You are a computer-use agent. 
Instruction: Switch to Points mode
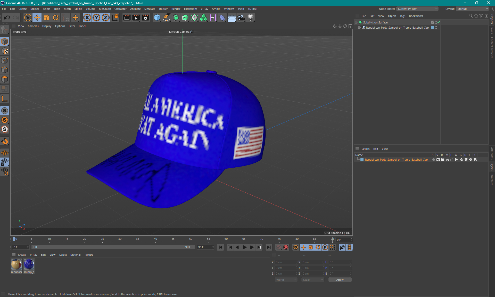pos(5,61)
